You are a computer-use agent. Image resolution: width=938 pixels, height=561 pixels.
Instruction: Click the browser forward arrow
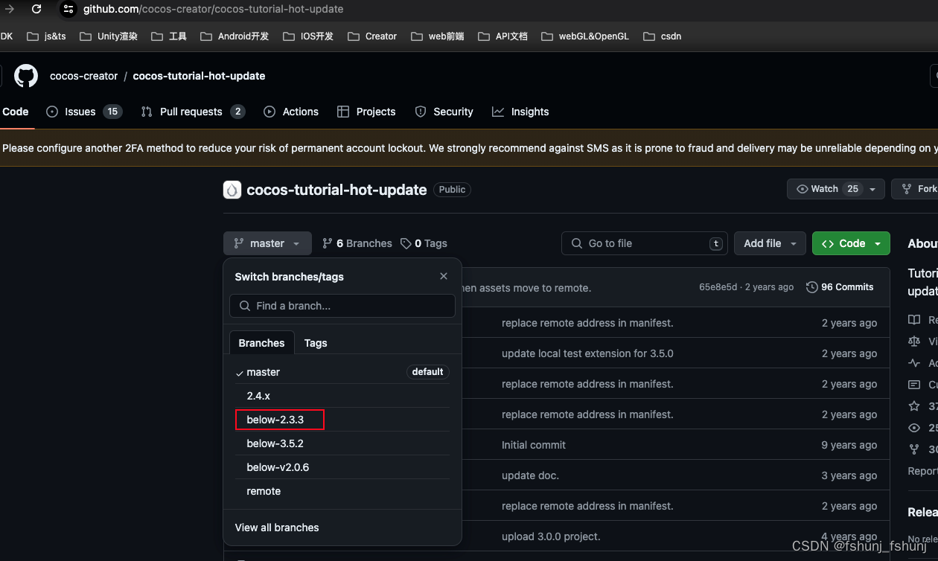pyautogui.click(x=9, y=9)
